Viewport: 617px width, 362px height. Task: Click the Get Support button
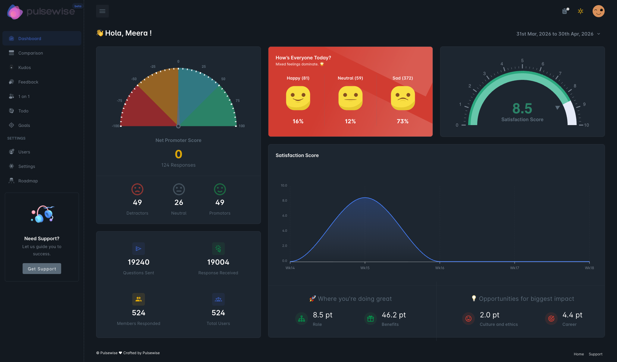pyautogui.click(x=42, y=268)
